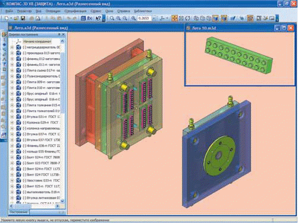Open the zoom scale dropdown arrow
The width and height of the screenshot is (298, 223).
[x=154, y=18]
